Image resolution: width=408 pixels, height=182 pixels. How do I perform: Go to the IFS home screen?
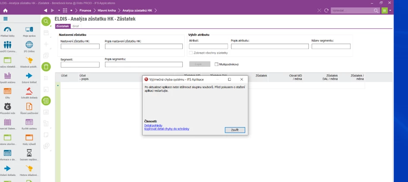pos(5,11)
